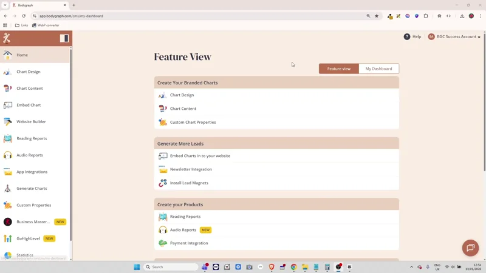Select the Audio Reports headphones icon in sidebar
Image resolution: width=486 pixels, height=273 pixels.
click(x=8, y=155)
